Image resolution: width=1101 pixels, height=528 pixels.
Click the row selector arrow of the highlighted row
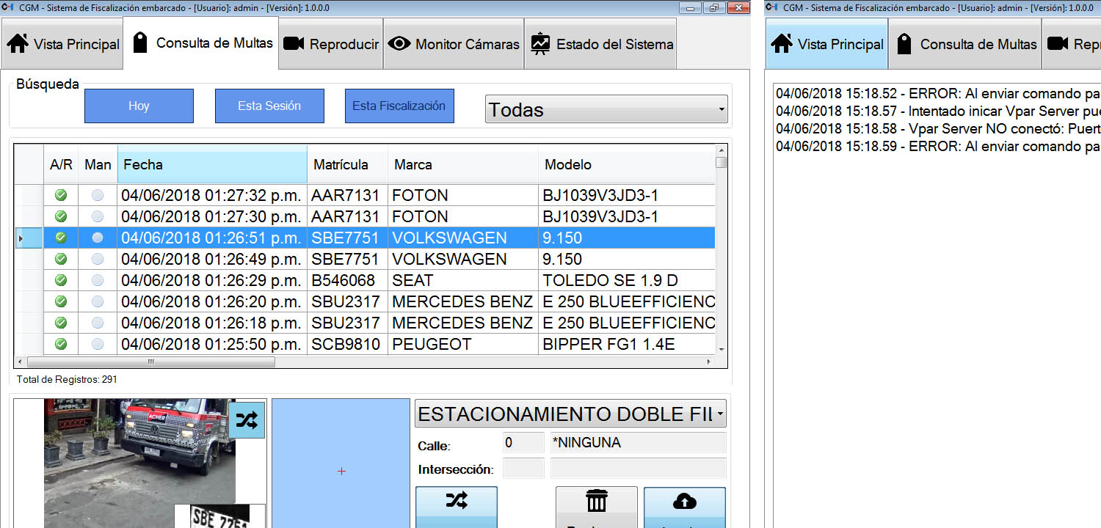click(29, 238)
